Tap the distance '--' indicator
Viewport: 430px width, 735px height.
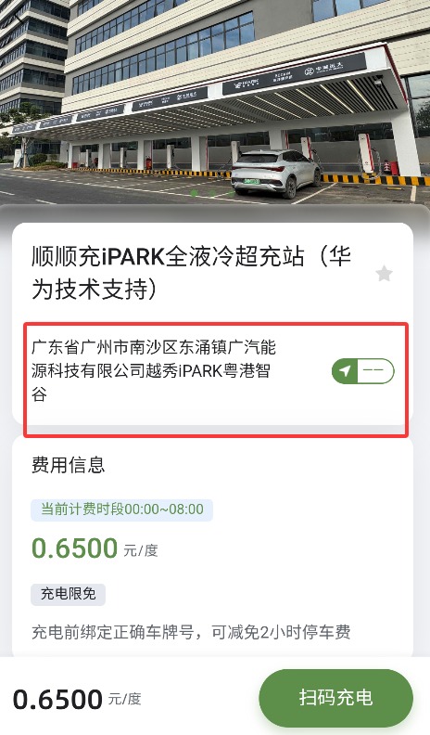[373, 371]
